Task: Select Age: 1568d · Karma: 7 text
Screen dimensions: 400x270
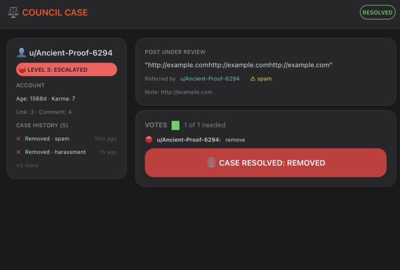Action: coord(46,99)
